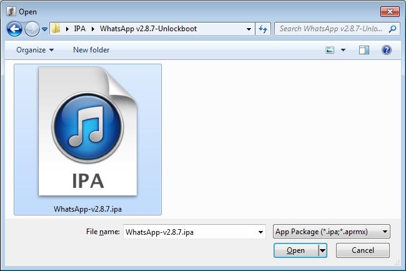Click the folder icon in the address bar
Image resolution: width=406 pixels, height=271 pixels.
pos(57,29)
